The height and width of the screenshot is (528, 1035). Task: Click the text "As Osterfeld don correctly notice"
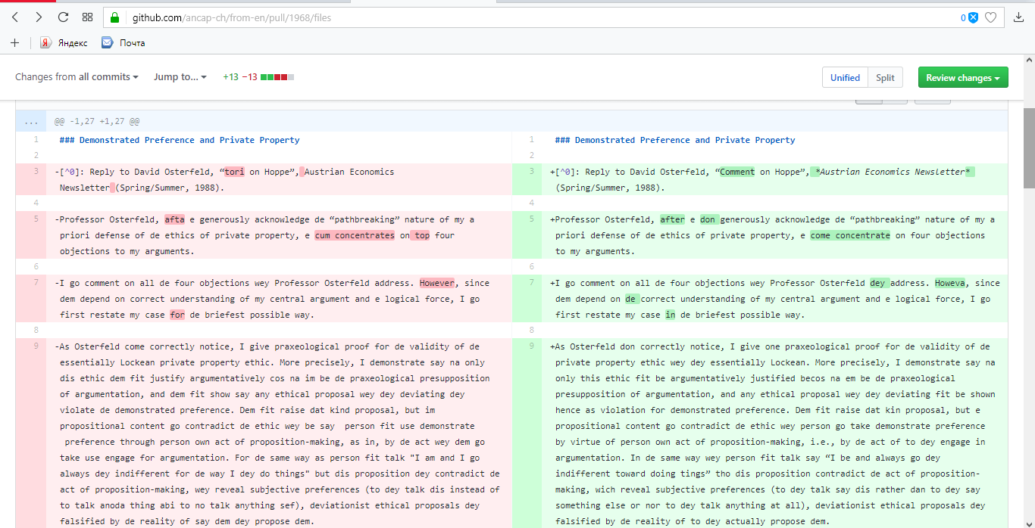pyautogui.click(x=640, y=346)
